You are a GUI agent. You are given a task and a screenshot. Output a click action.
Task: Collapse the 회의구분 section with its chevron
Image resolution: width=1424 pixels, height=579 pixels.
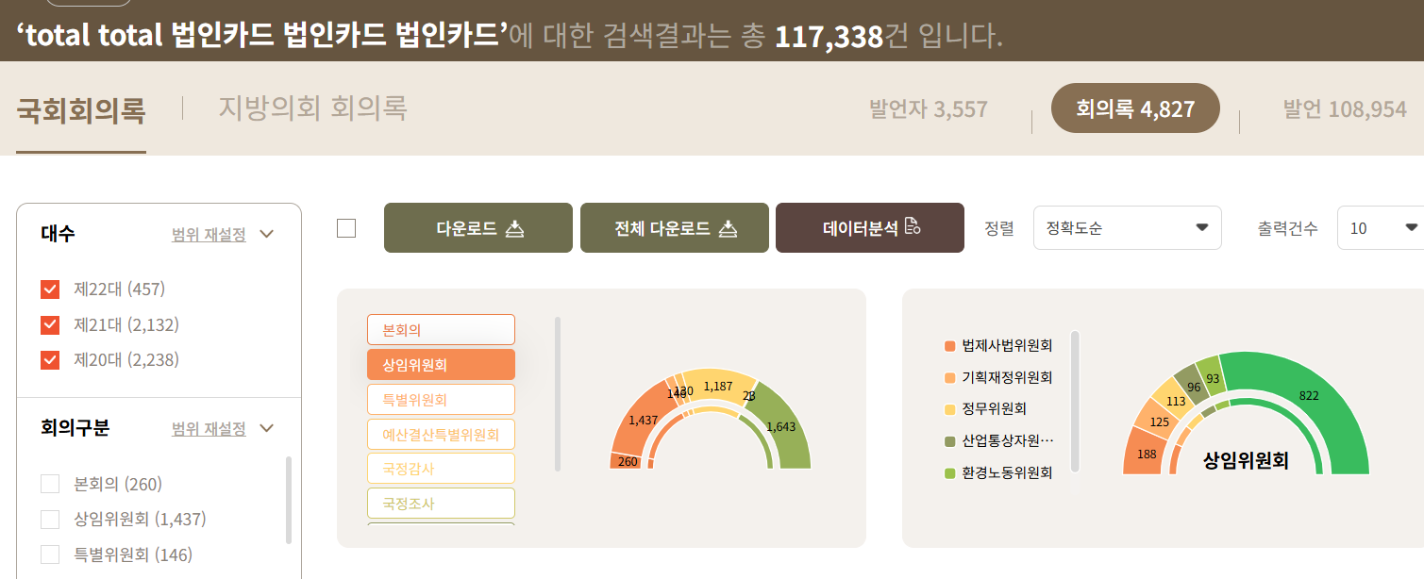pos(266,428)
